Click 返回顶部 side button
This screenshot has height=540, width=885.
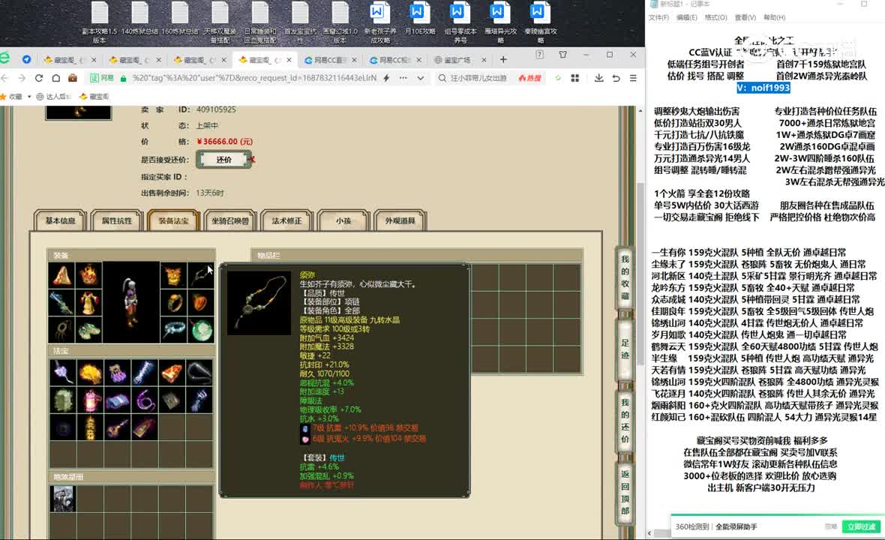[625, 492]
